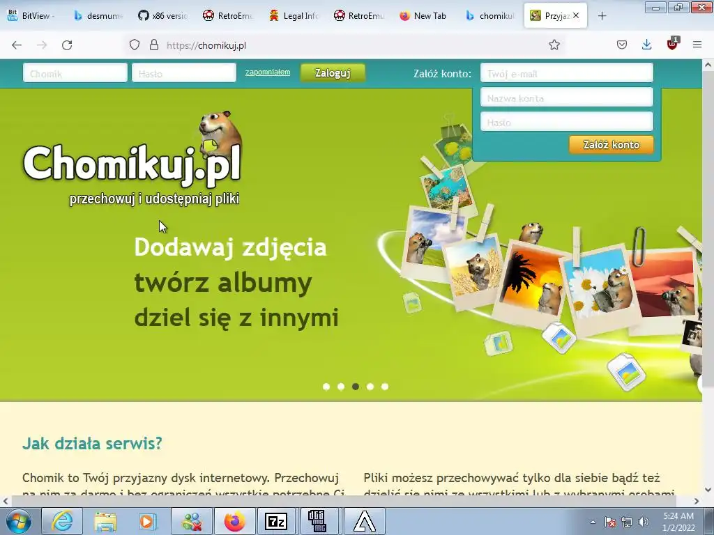Click the vertical scrollbar up arrow

coord(708,65)
